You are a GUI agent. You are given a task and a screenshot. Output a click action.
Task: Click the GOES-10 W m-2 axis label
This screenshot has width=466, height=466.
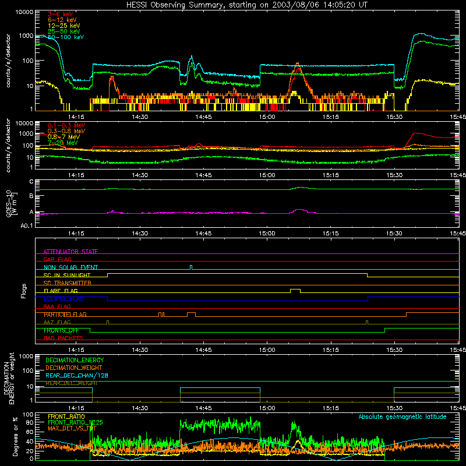pyautogui.click(x=12, y=203)
